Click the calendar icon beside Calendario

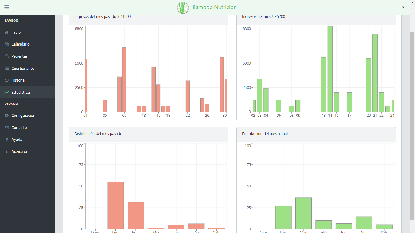[x=7, y=44]
